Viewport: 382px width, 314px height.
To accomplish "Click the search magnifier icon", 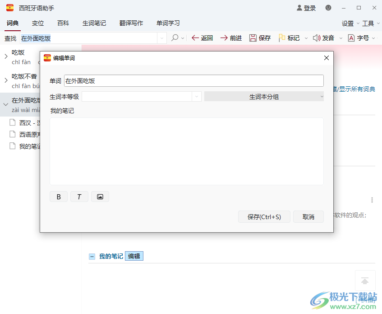I will [x=175, y=38].
